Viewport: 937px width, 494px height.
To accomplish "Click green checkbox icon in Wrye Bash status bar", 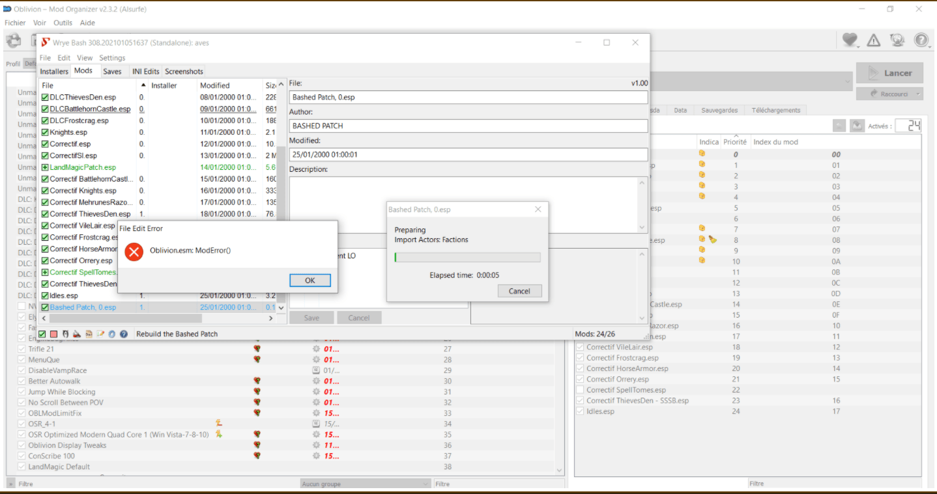I will tap(42, 334).
